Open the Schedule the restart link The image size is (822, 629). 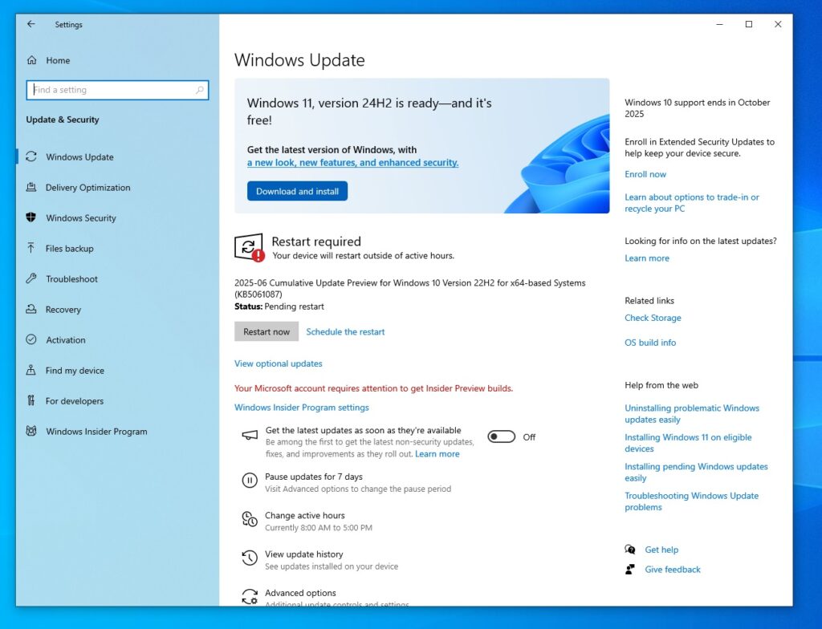coord(345,331)
